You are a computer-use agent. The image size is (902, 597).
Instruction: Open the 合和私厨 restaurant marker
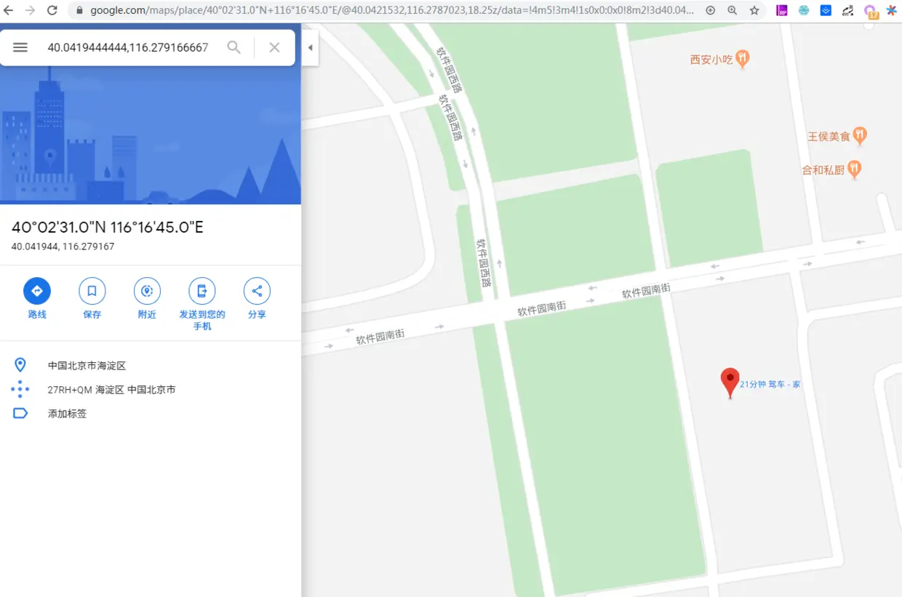[x=854, y=169]
